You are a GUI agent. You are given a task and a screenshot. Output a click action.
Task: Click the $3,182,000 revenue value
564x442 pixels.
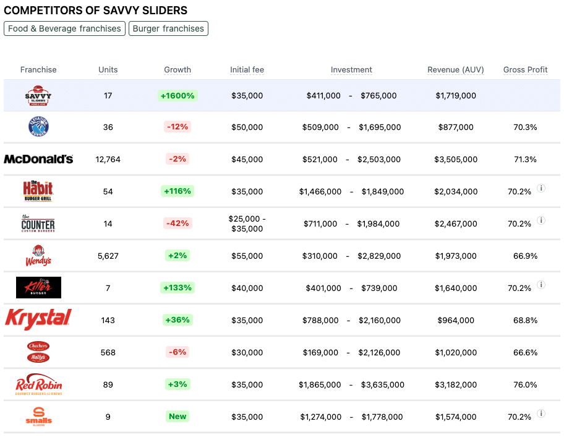pyautogui.click(x=456, y=384)
